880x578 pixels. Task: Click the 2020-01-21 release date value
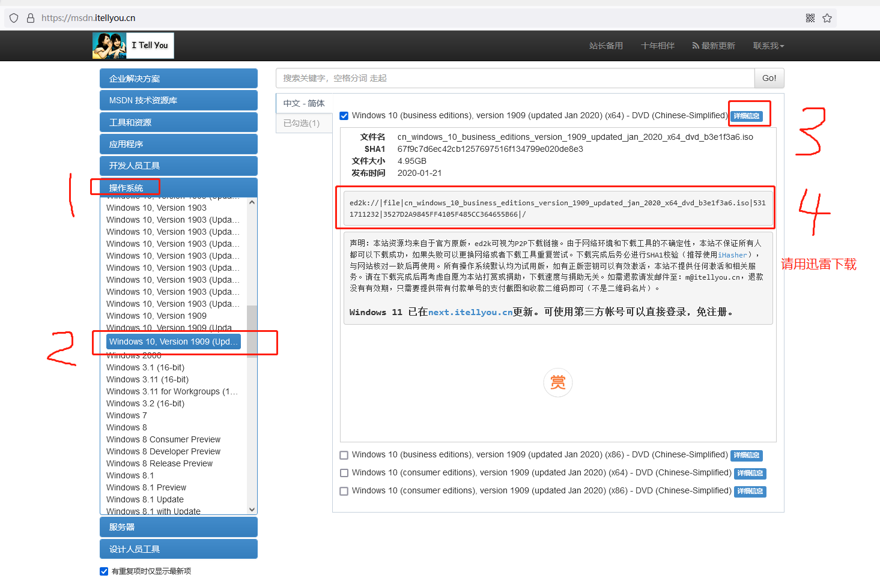[420, 173]
